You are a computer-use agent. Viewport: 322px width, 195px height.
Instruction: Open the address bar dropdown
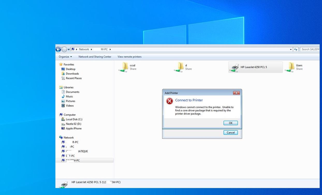pos(290,49)
